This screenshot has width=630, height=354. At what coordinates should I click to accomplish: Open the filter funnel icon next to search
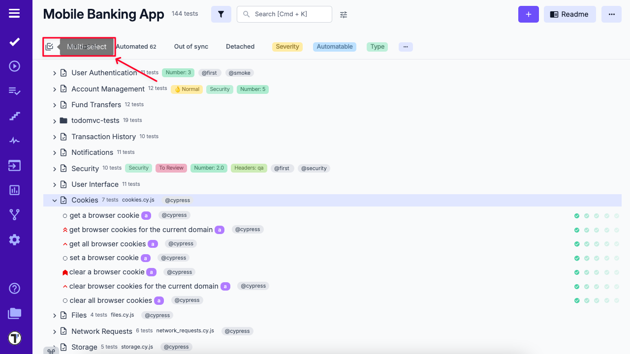click(221, 14)
